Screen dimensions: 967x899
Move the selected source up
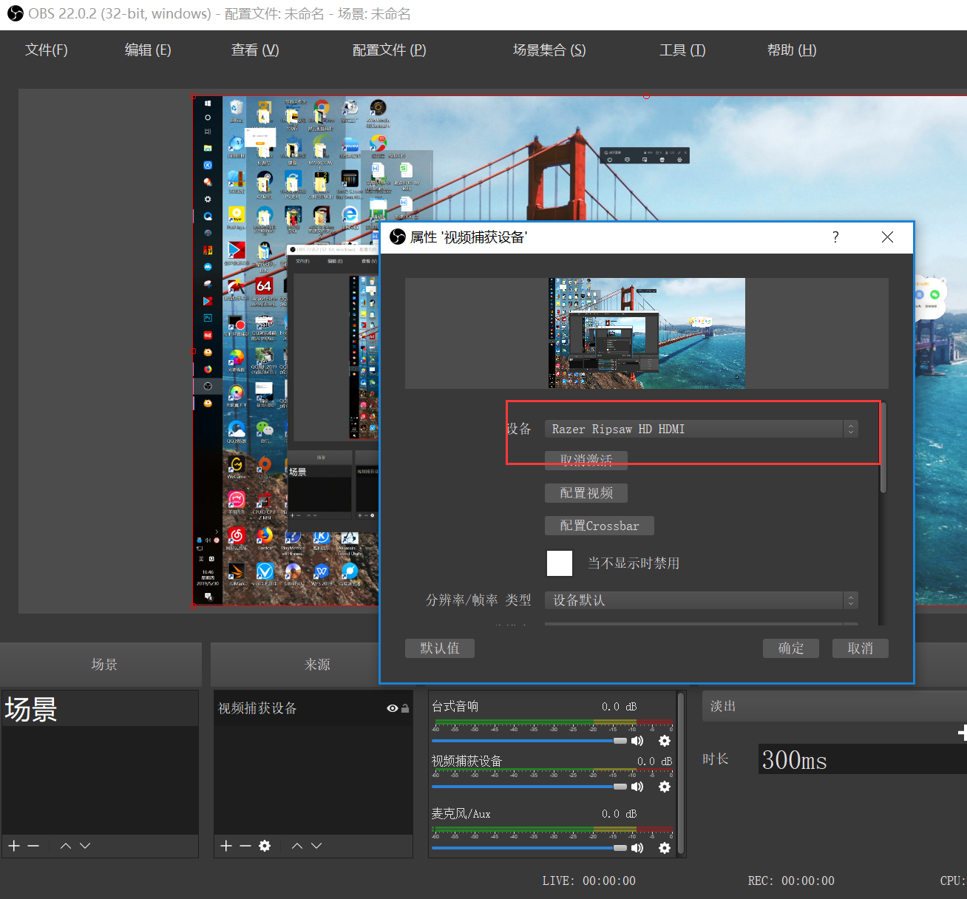point(297,846)
